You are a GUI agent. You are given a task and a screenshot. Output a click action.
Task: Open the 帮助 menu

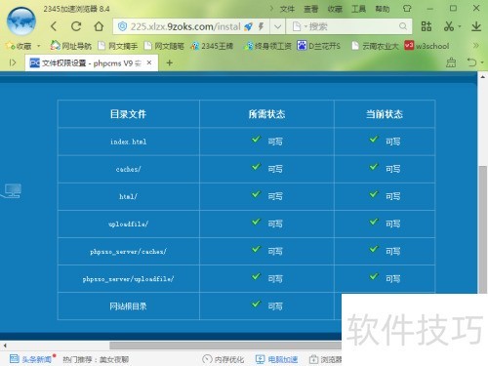383,9
